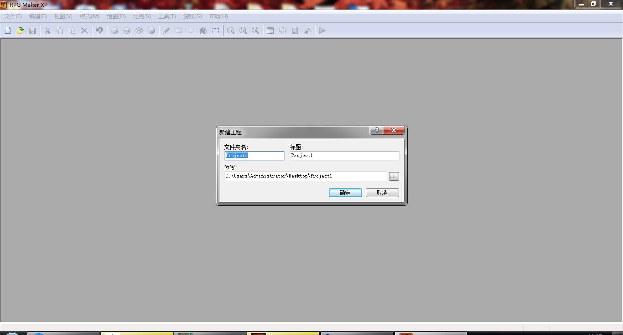This screenshot has width=623, height=335.
Task: Open the 游戏(G) menu
Action: pos(192,16)
